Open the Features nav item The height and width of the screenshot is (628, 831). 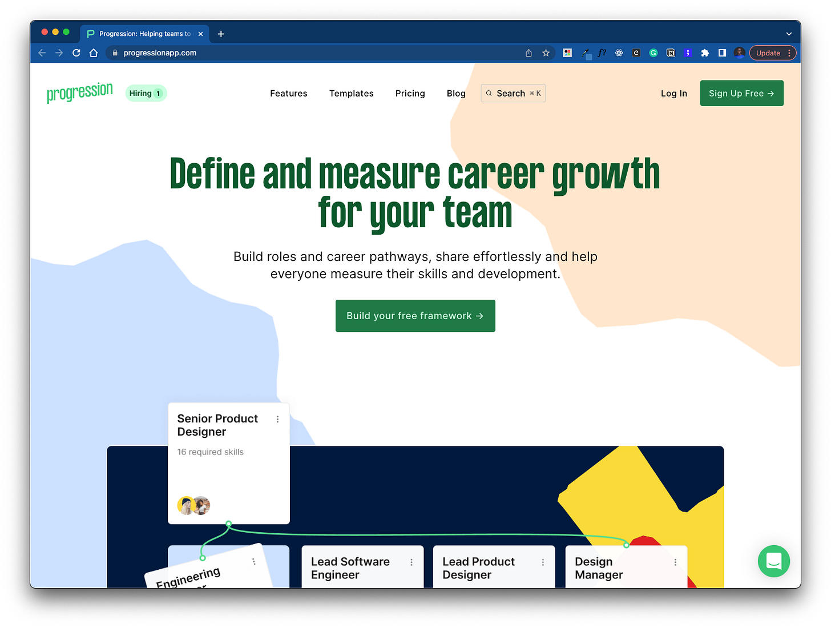[289, 93]
